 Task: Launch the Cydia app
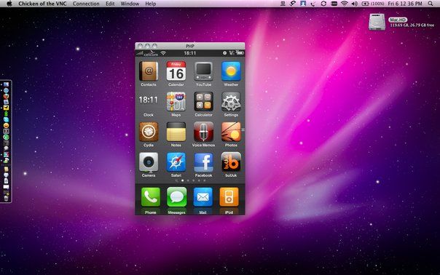[149, 132]
